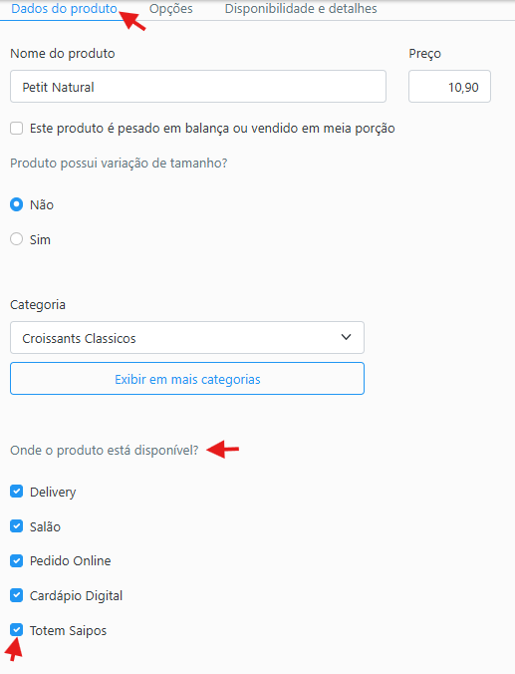The height and width of the screenshot is (674, 515).
Task: Click Exibir em mais categorias button
Action: click(187, 378)
